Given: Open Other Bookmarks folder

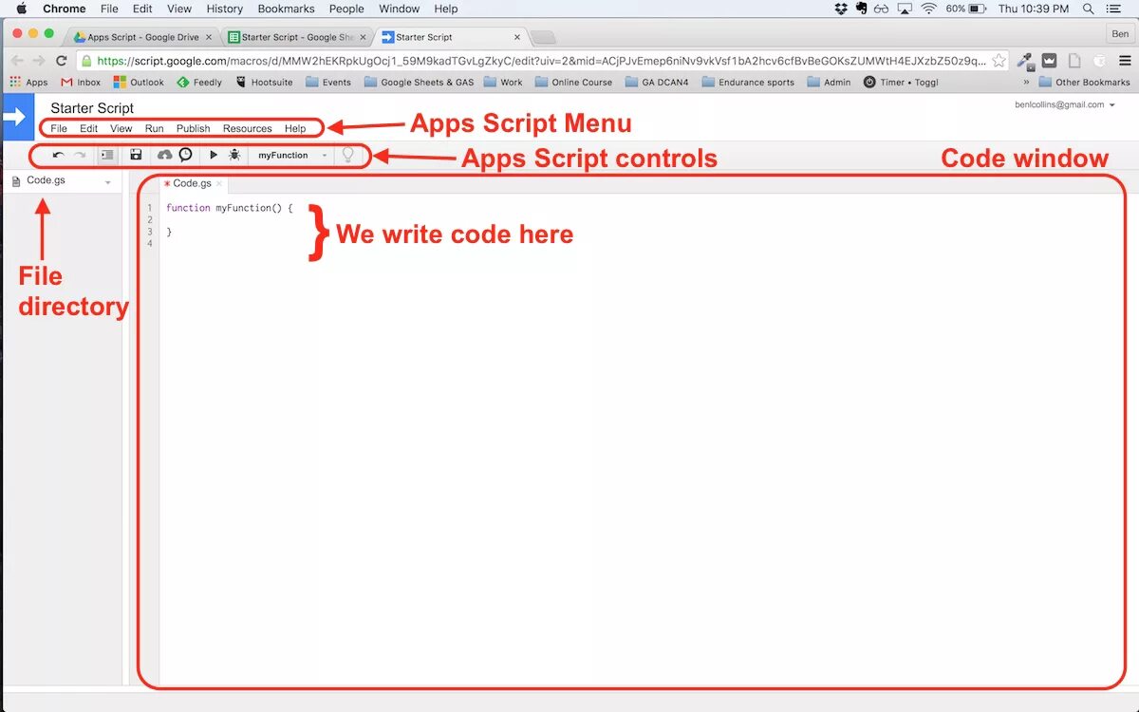Looking at the screenshot, I should tap(1084, 82).
